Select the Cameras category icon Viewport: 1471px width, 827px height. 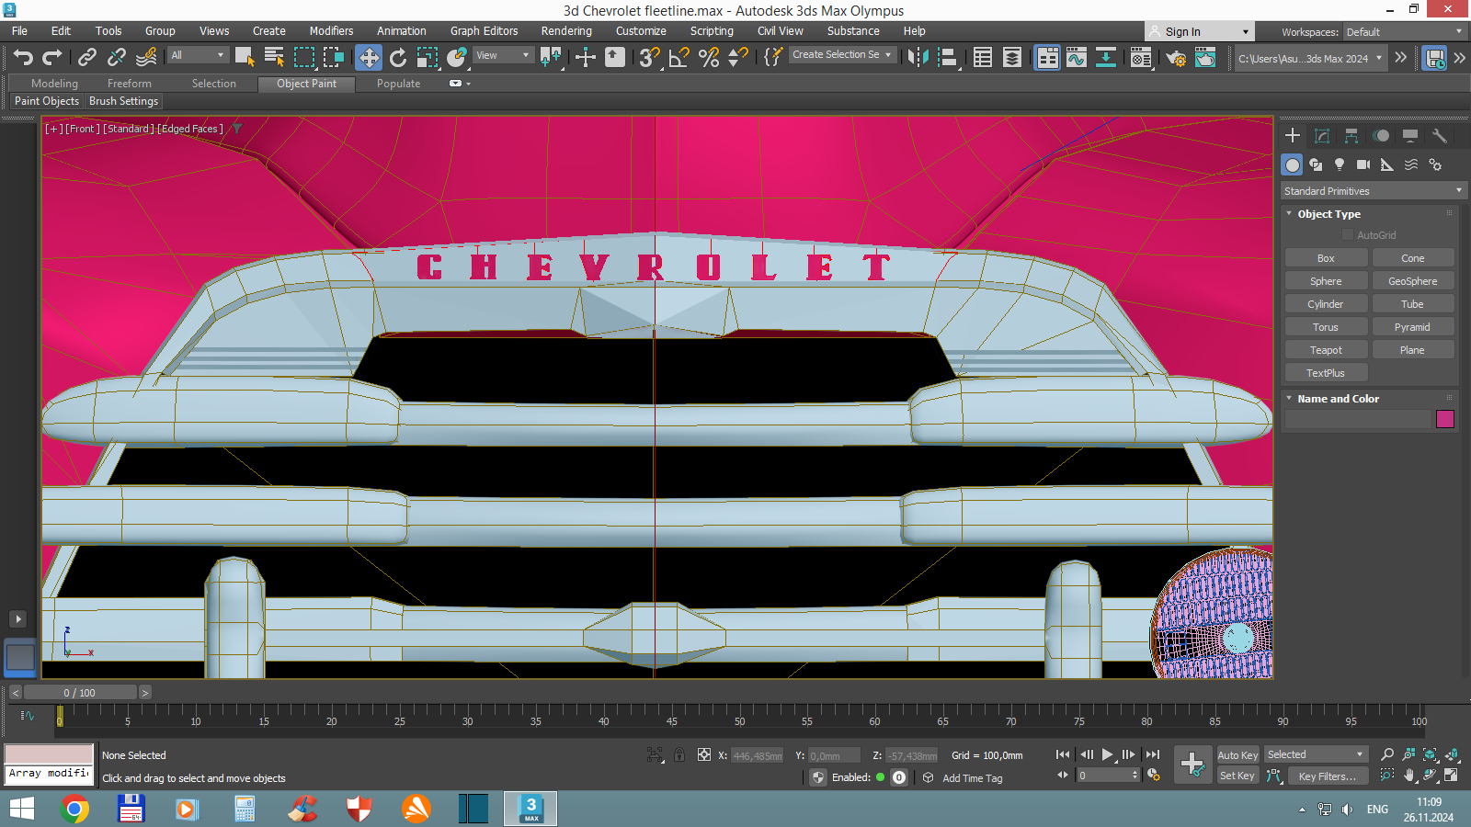tap(1363, 164)
